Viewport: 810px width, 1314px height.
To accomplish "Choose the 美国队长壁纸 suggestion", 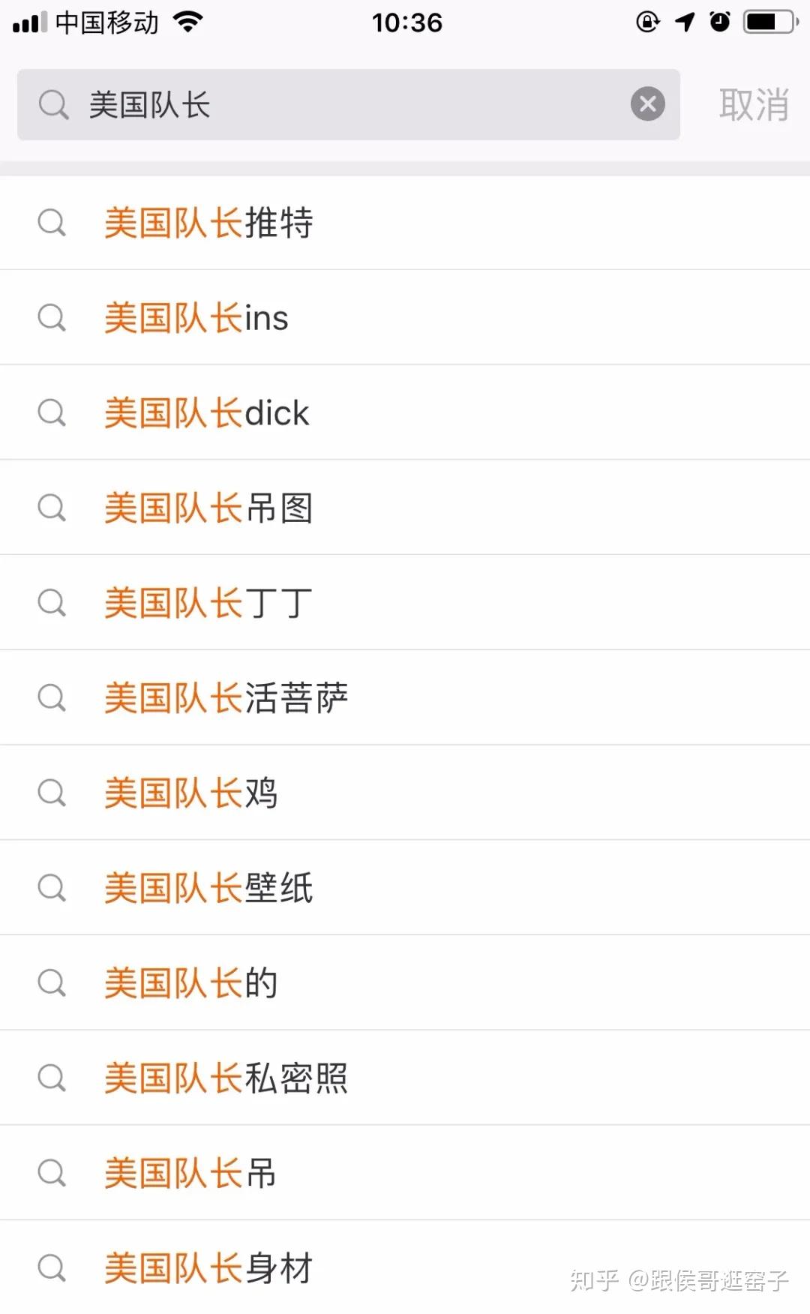I will [208, 888].
